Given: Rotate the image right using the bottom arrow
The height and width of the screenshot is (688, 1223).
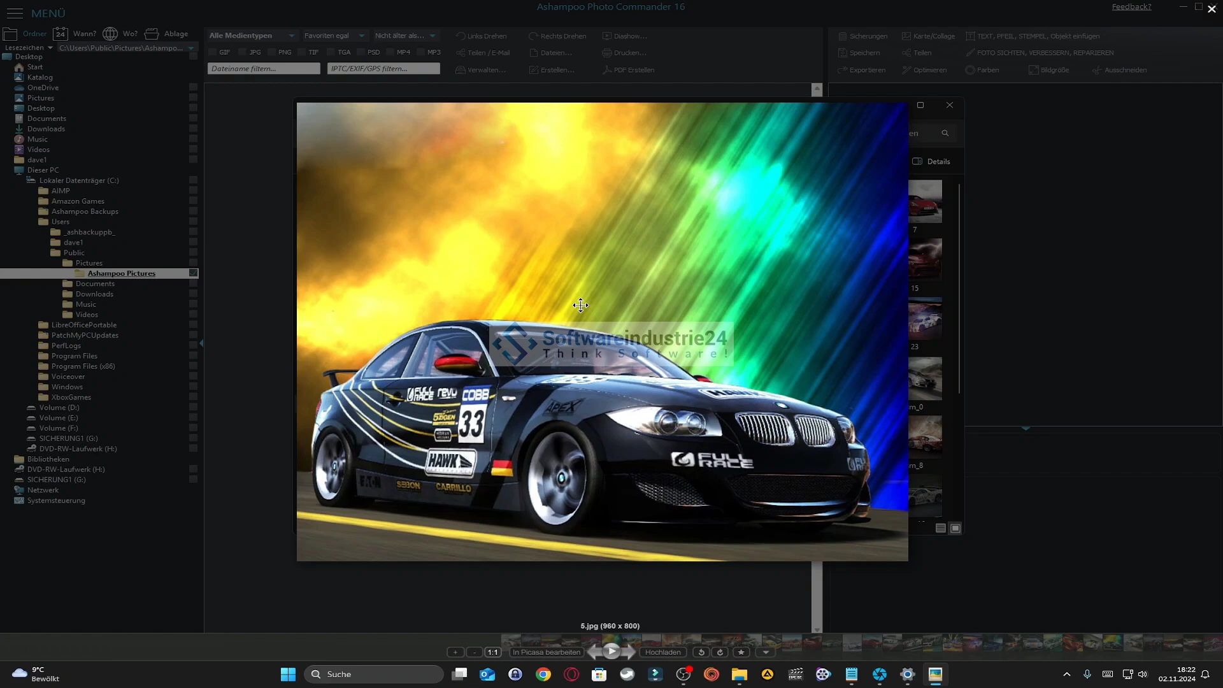Looking at the screenshot, I should tap(720, 652).
